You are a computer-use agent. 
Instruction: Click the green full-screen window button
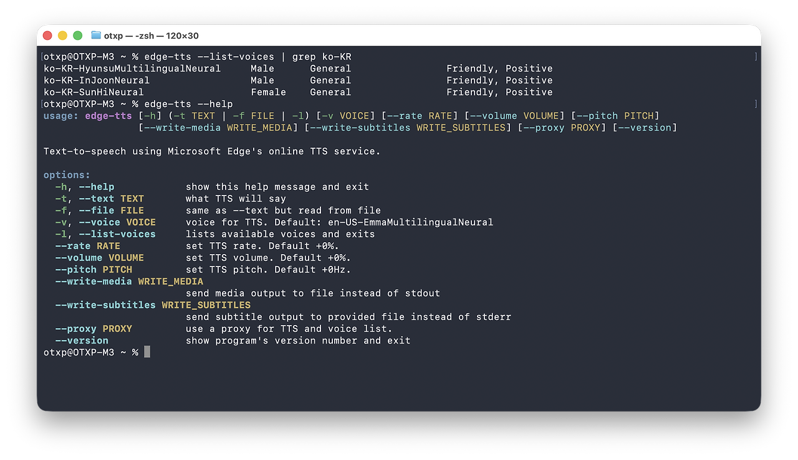(x=78, y=35)
